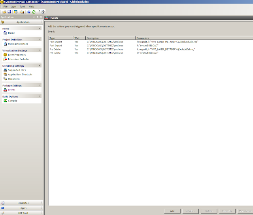Collapse the Home section chevron
The height and width of the screenshot is (215, 253).
click(x=40, y=28)
